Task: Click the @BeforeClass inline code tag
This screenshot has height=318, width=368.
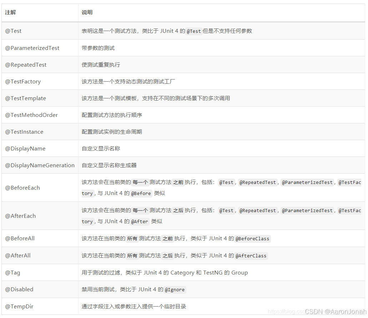Action: (252, 239)
